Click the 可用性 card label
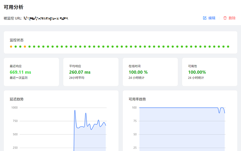This screenshot has width=241, height=151. [x=192, y=66]
